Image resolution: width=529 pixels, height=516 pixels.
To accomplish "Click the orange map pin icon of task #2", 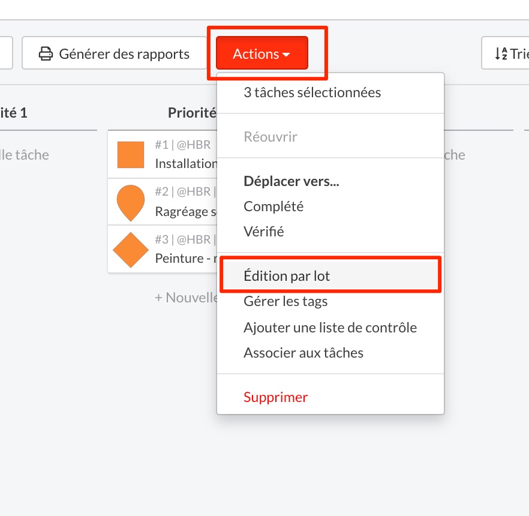I will coord(131,203).
